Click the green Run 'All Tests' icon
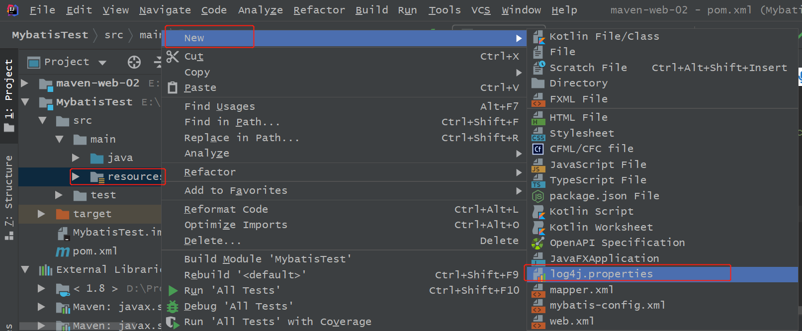The height and width of the screenshot is (331, 802). [173, 291]
